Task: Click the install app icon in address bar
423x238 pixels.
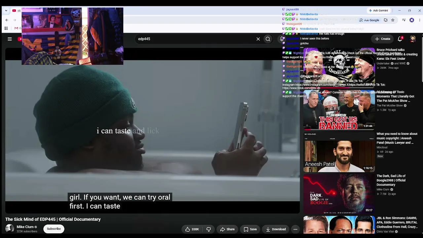Action: point(385,20)
